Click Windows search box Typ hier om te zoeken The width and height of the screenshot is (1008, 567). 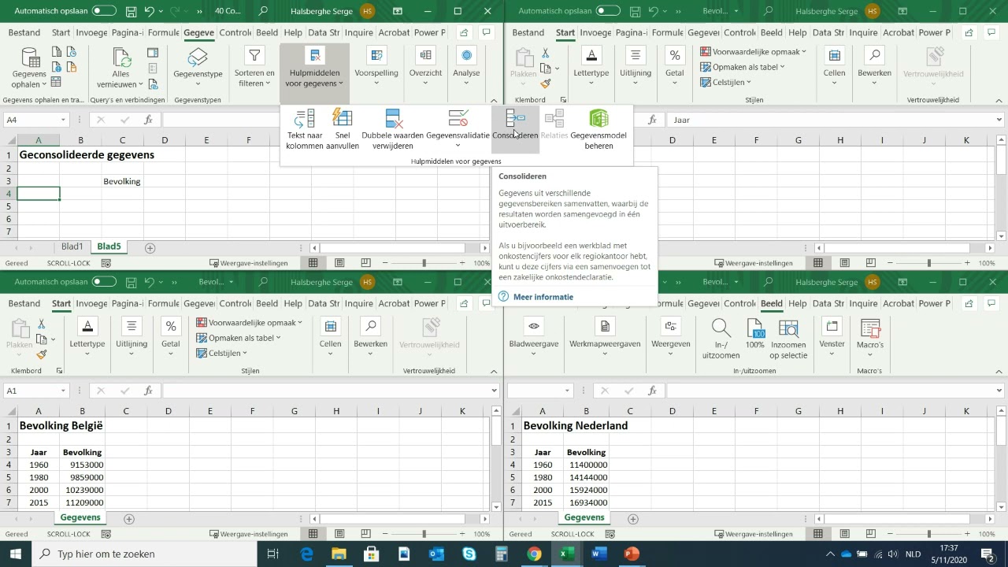coord(144,554)
